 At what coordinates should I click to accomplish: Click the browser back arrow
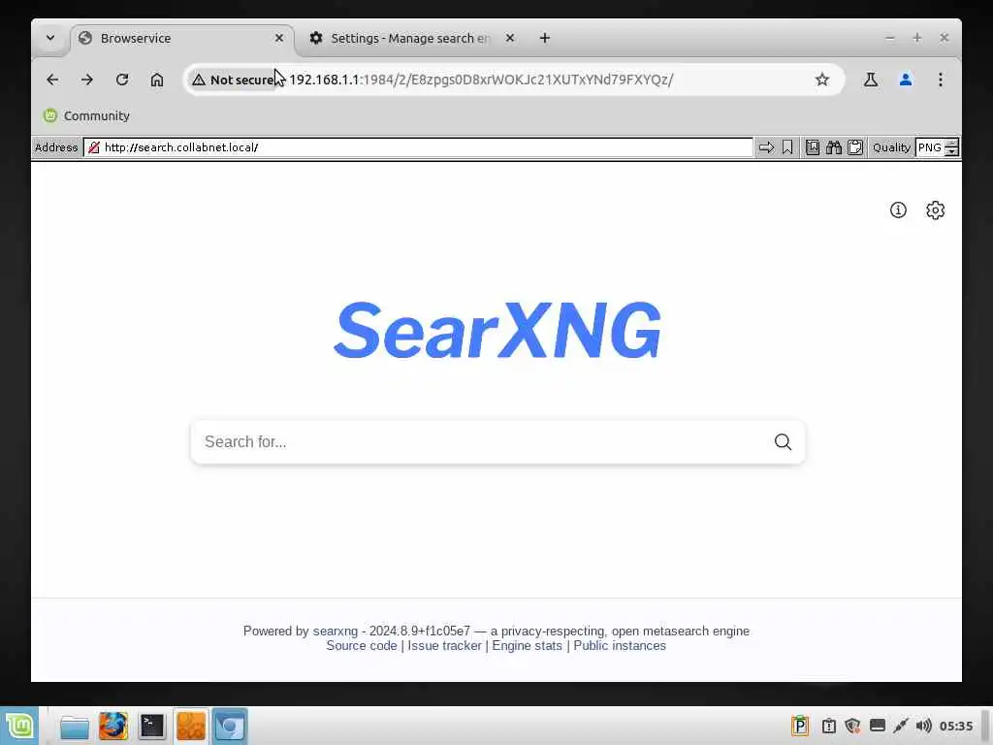[52, 80]
